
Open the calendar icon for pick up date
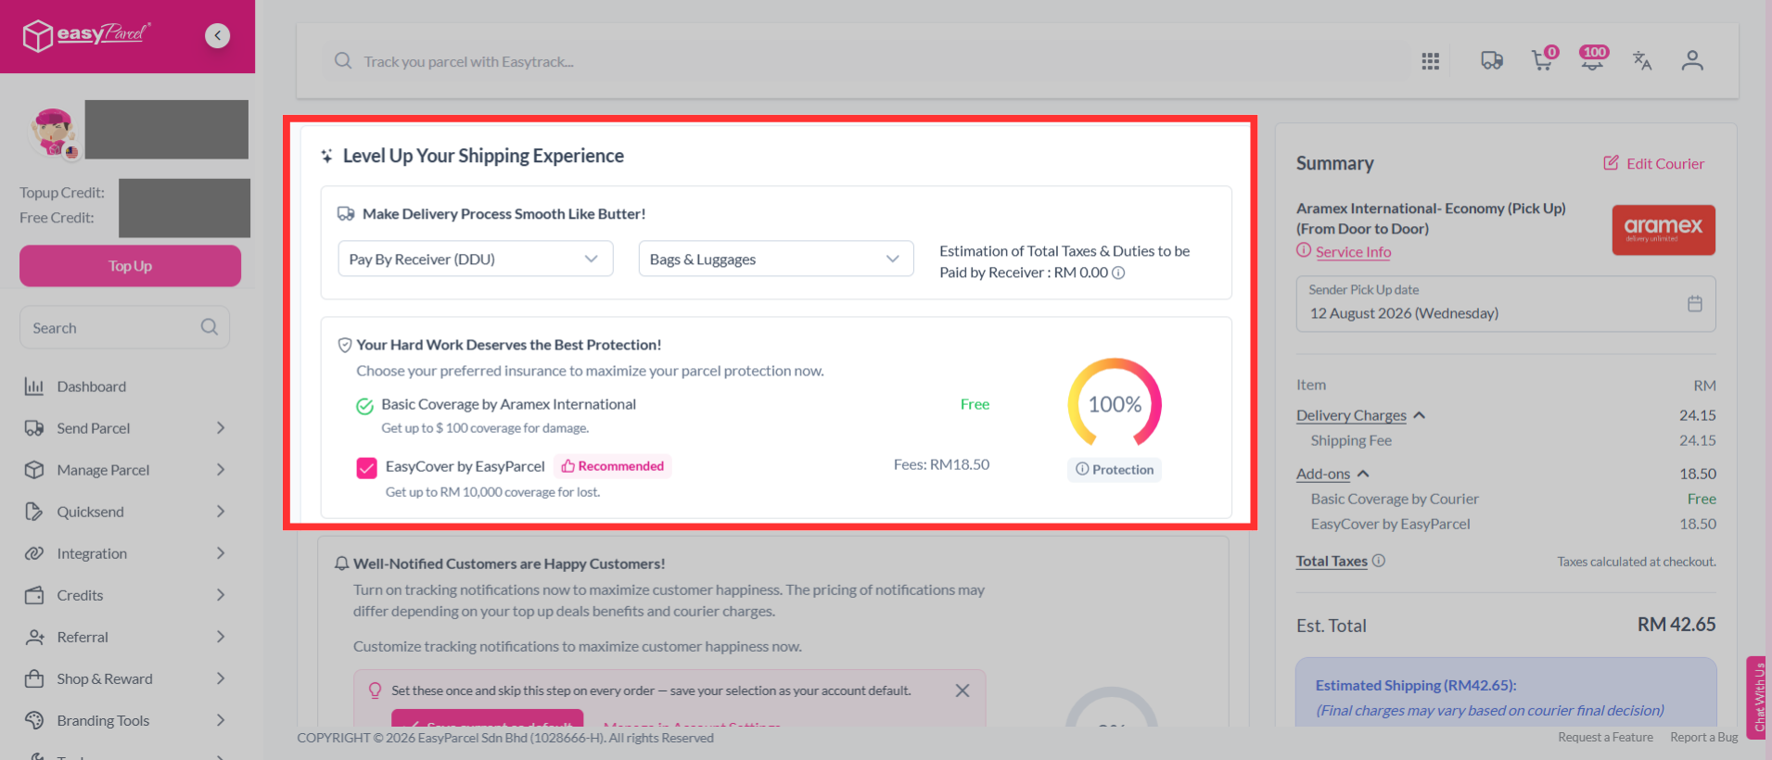(x=1695, y=304)
